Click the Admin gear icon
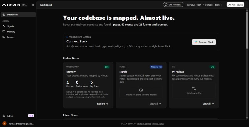Screen dimensions: 249x127 tap(4, 116)
